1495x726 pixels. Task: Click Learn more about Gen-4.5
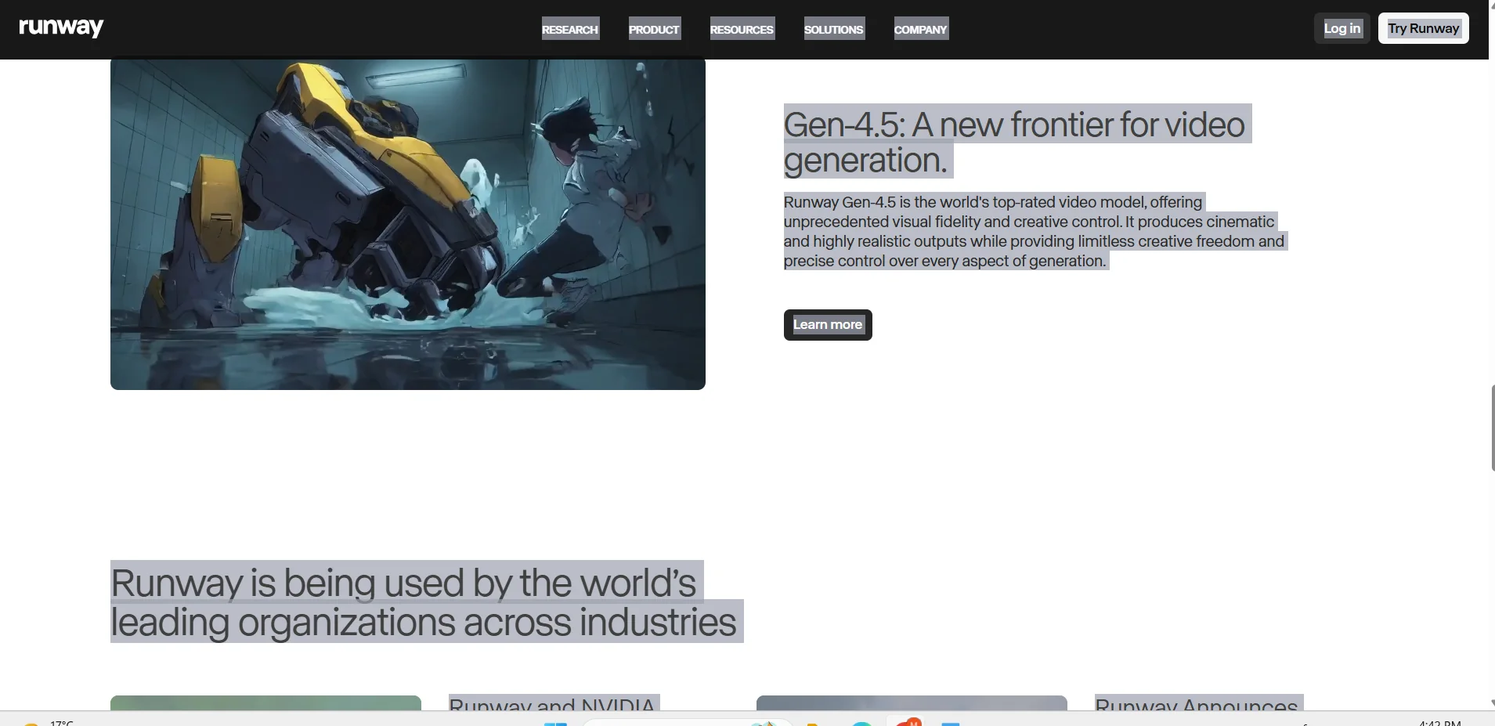point(827,325)
